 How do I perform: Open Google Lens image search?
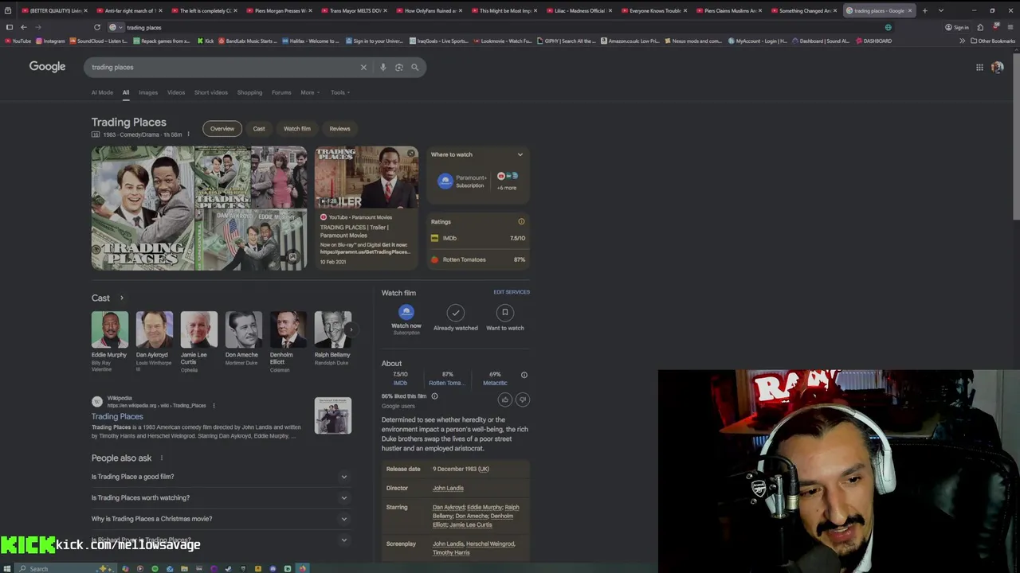398,67
